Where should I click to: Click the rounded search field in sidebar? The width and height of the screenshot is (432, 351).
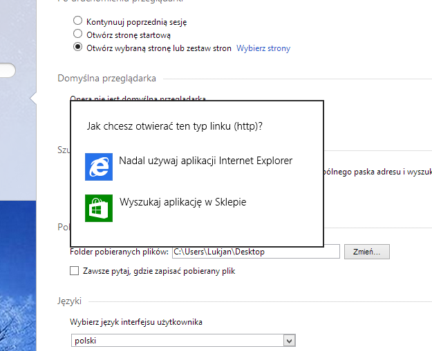8,70
